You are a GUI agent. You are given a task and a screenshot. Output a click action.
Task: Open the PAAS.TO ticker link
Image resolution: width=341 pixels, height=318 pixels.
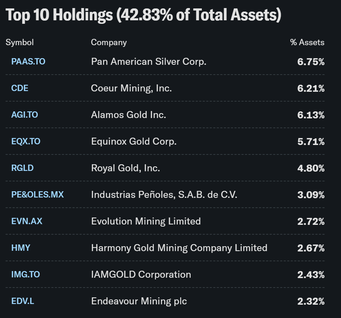(28, 62)
